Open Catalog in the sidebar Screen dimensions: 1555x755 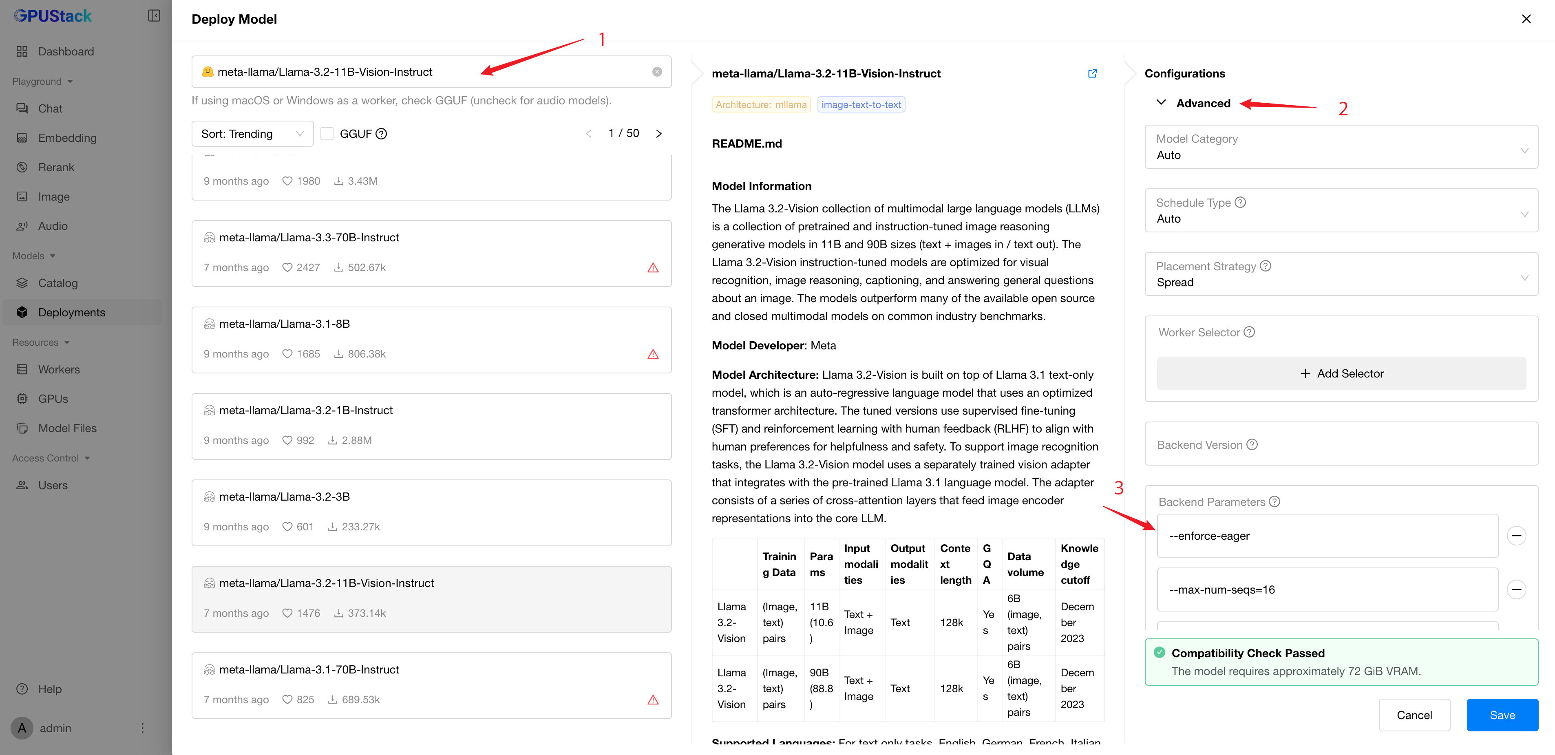tap(58, 283)
